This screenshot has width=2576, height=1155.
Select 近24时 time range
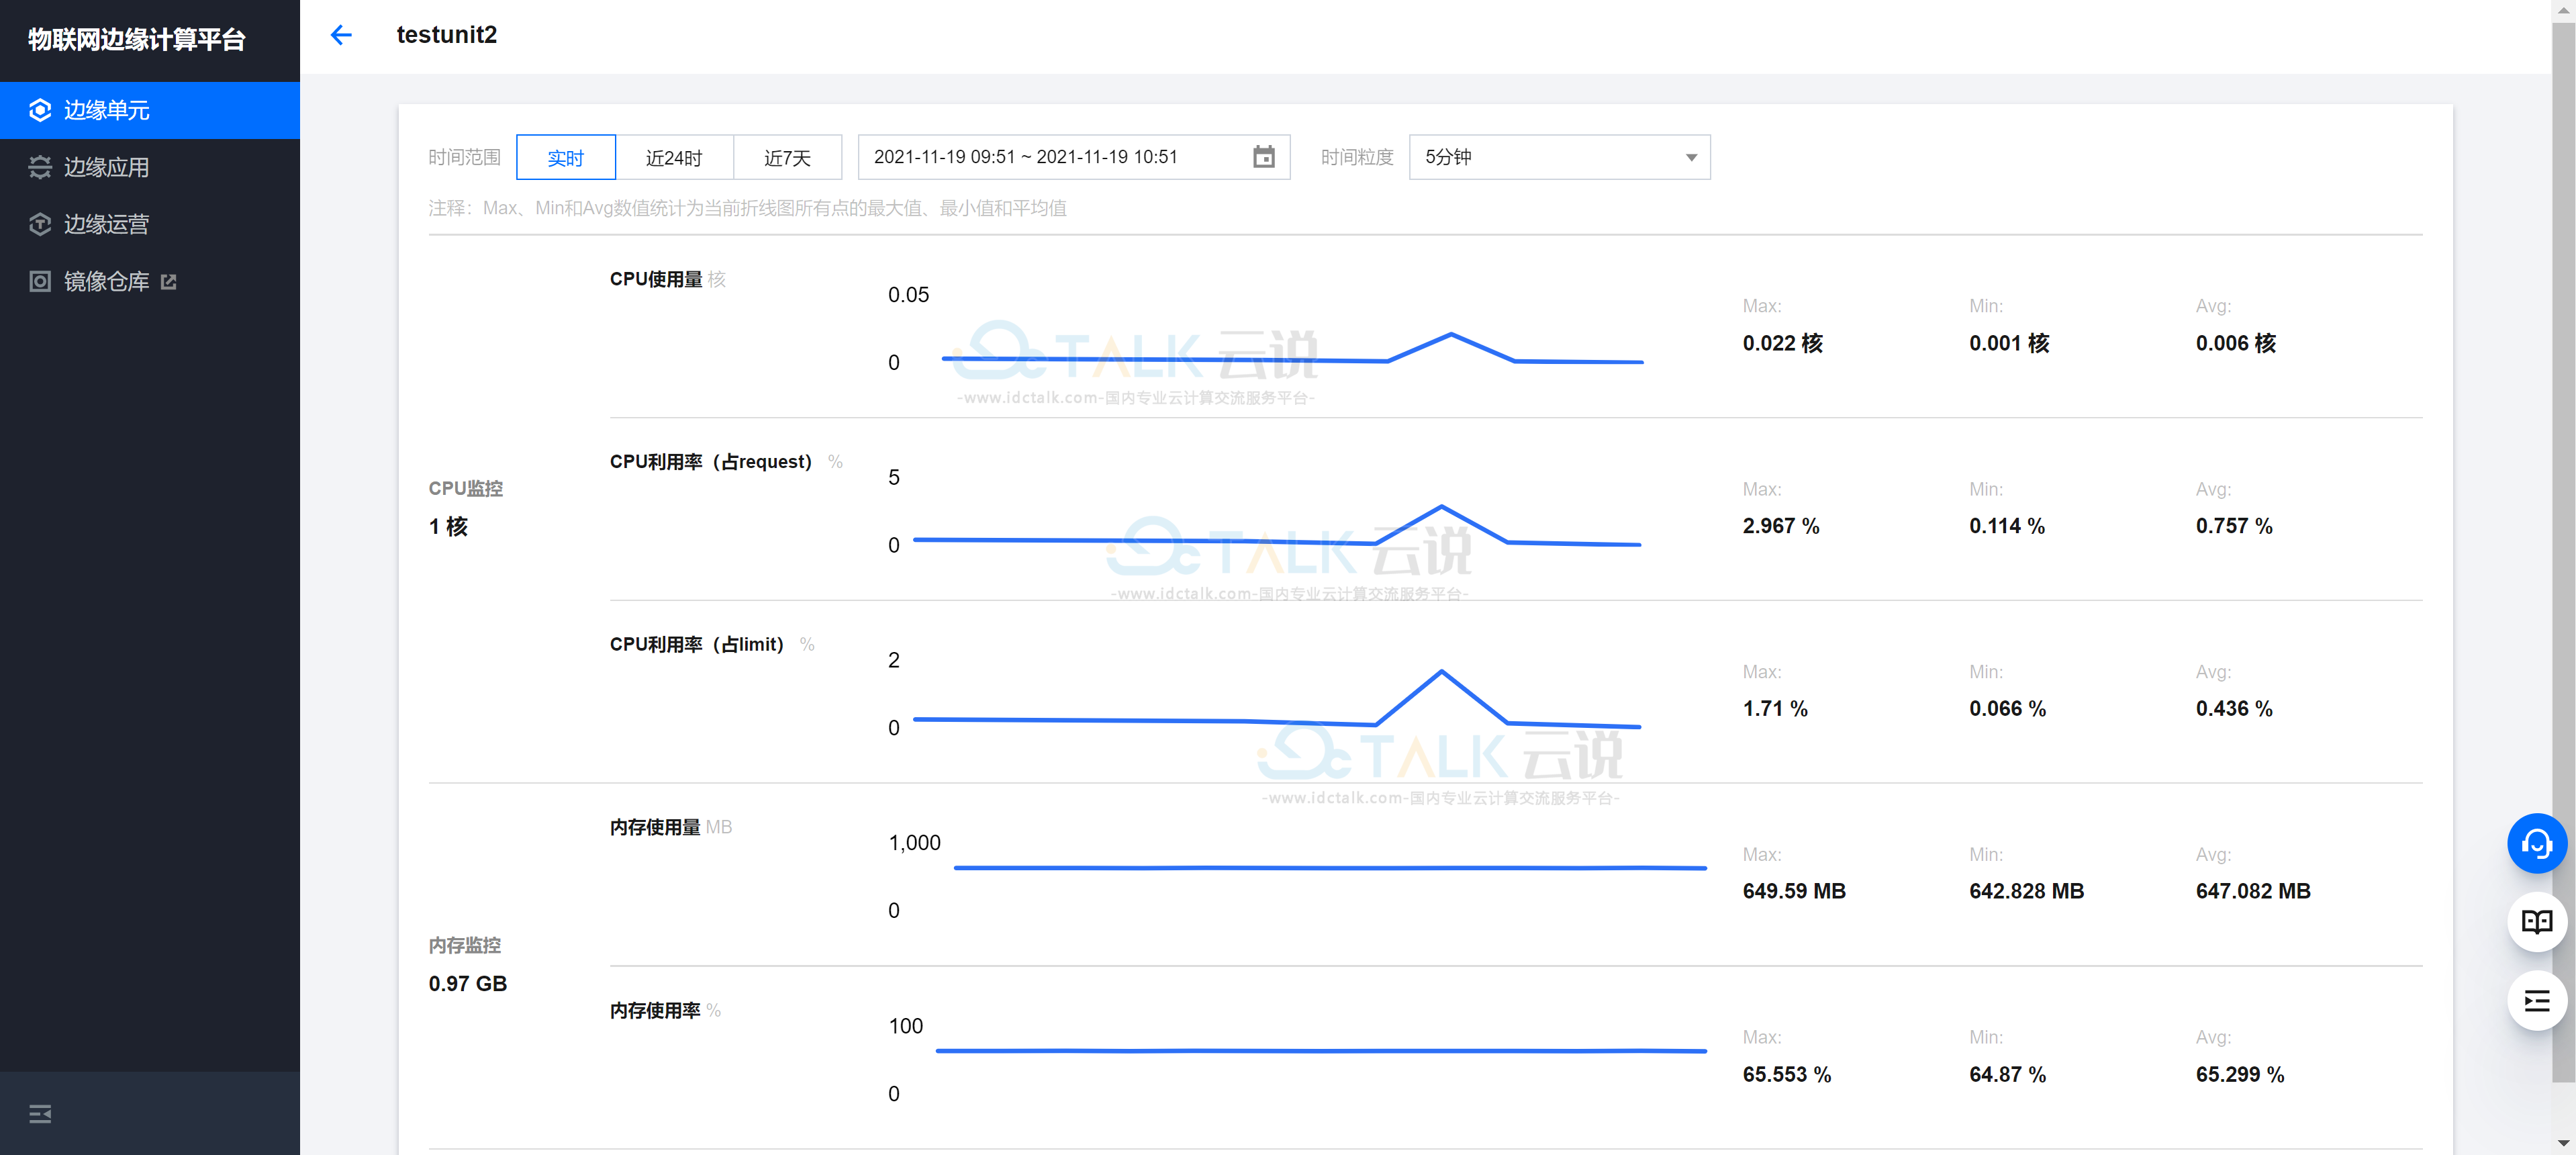(674, 157)
